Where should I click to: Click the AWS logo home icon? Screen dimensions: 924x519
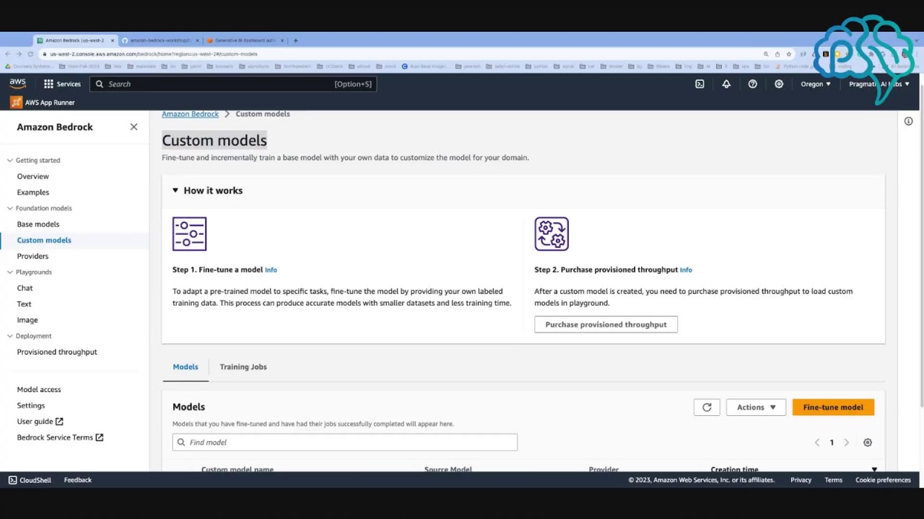[18, 84]
